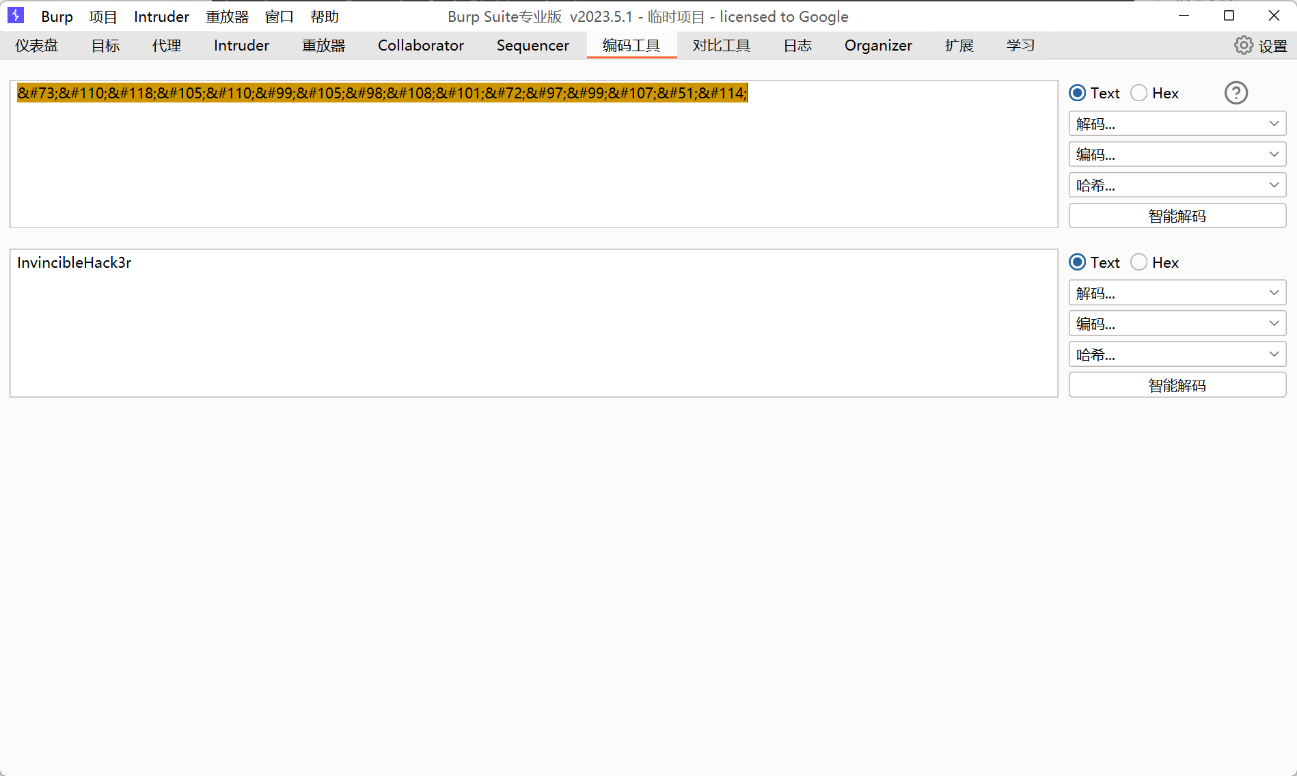Image resolution: width=1297 pixels, height=776 pixels.
Task: Open the 编码... dropdown for the bottom panel
Action: (x=1177, y=324)
